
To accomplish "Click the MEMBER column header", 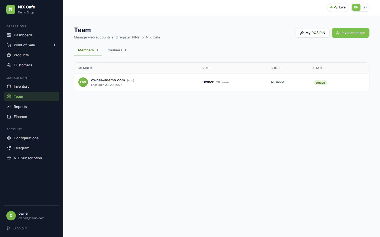I will 85,68.
